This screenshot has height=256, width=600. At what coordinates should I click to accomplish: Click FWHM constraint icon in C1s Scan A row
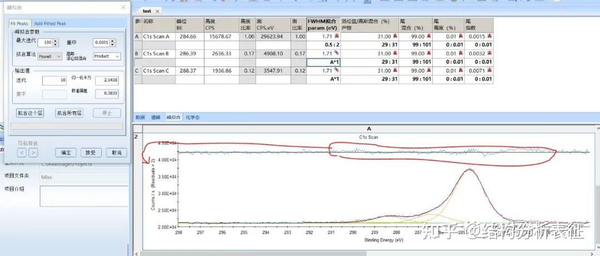[337, 36]
